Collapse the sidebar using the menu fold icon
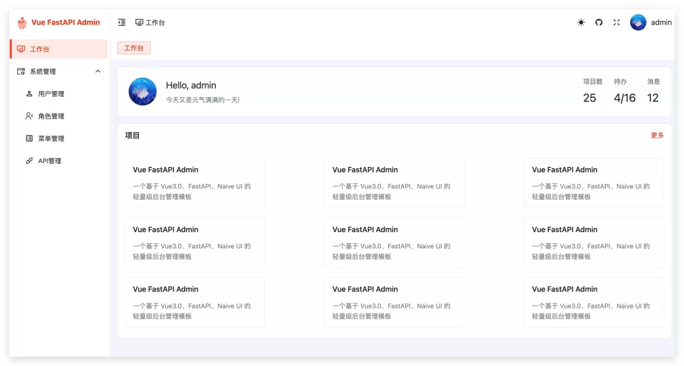 pos(122,22)
